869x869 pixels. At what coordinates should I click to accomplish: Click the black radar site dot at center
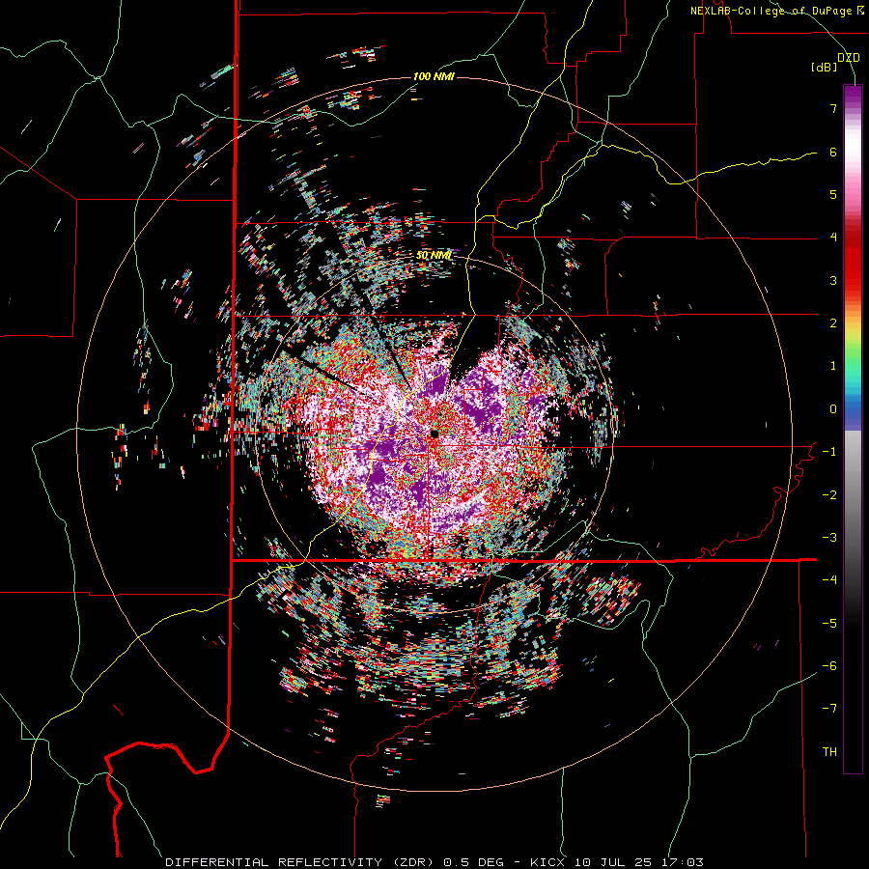pos(434,433)
